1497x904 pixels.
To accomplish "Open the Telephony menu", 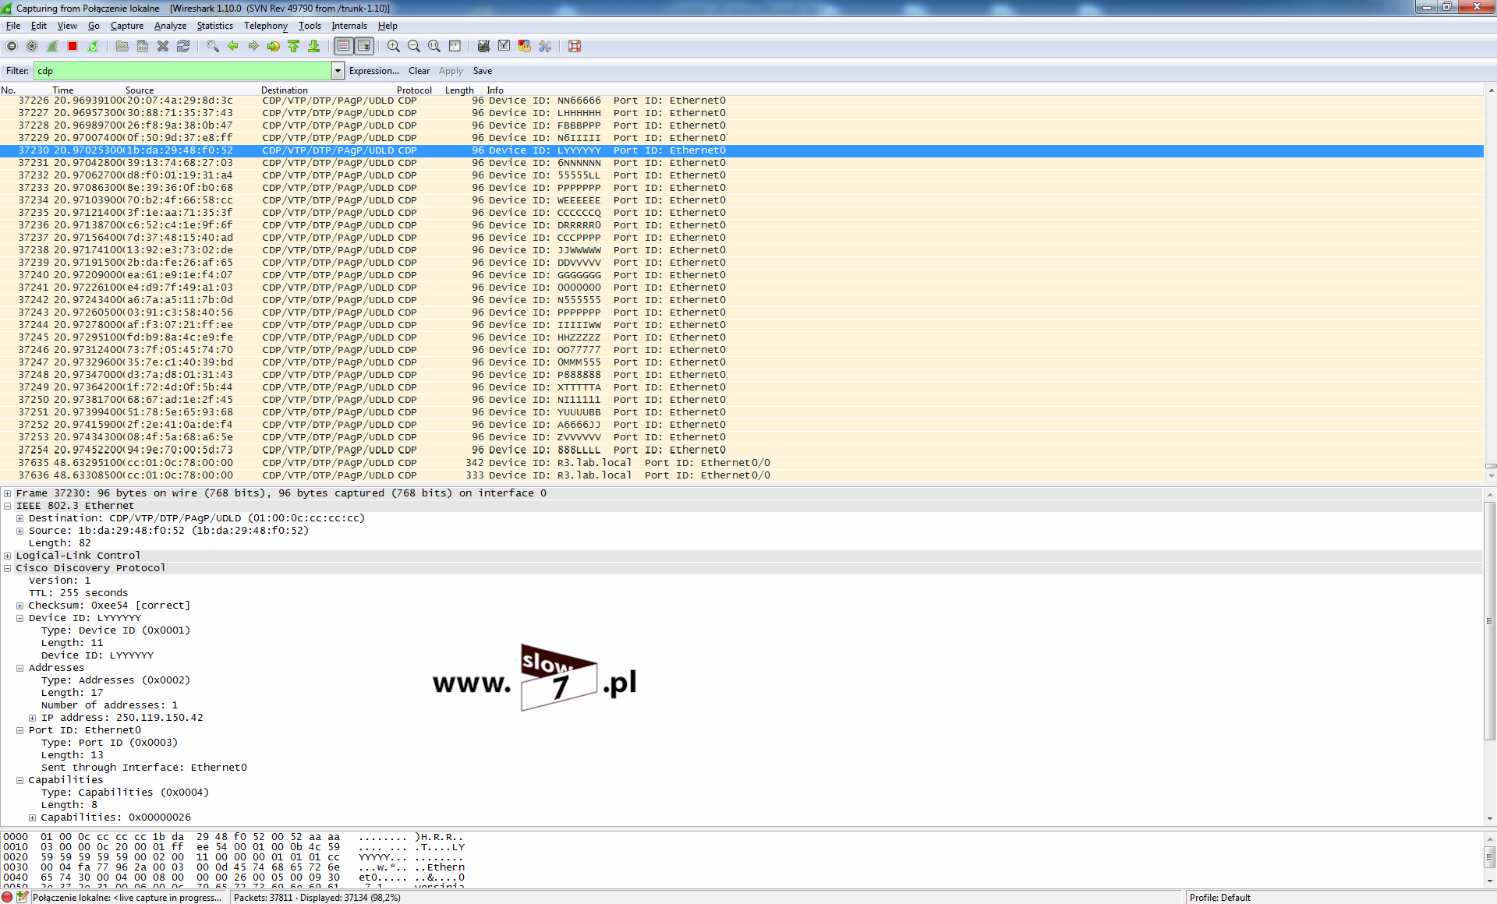I will 266,26.
